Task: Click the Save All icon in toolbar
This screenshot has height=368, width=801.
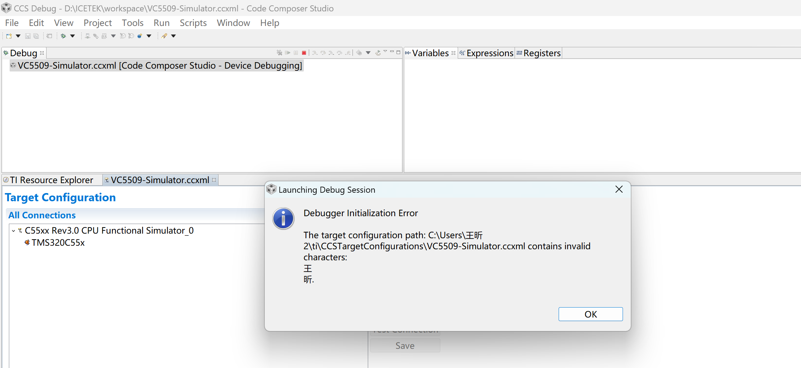Action: point(36,36)
